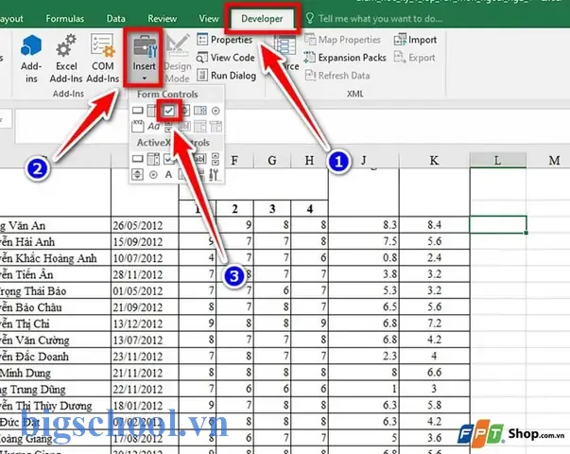The height and width of the screenshot is (454, 570).
Task: Select Form Controls Group Box icon
Action: (137, 126)
